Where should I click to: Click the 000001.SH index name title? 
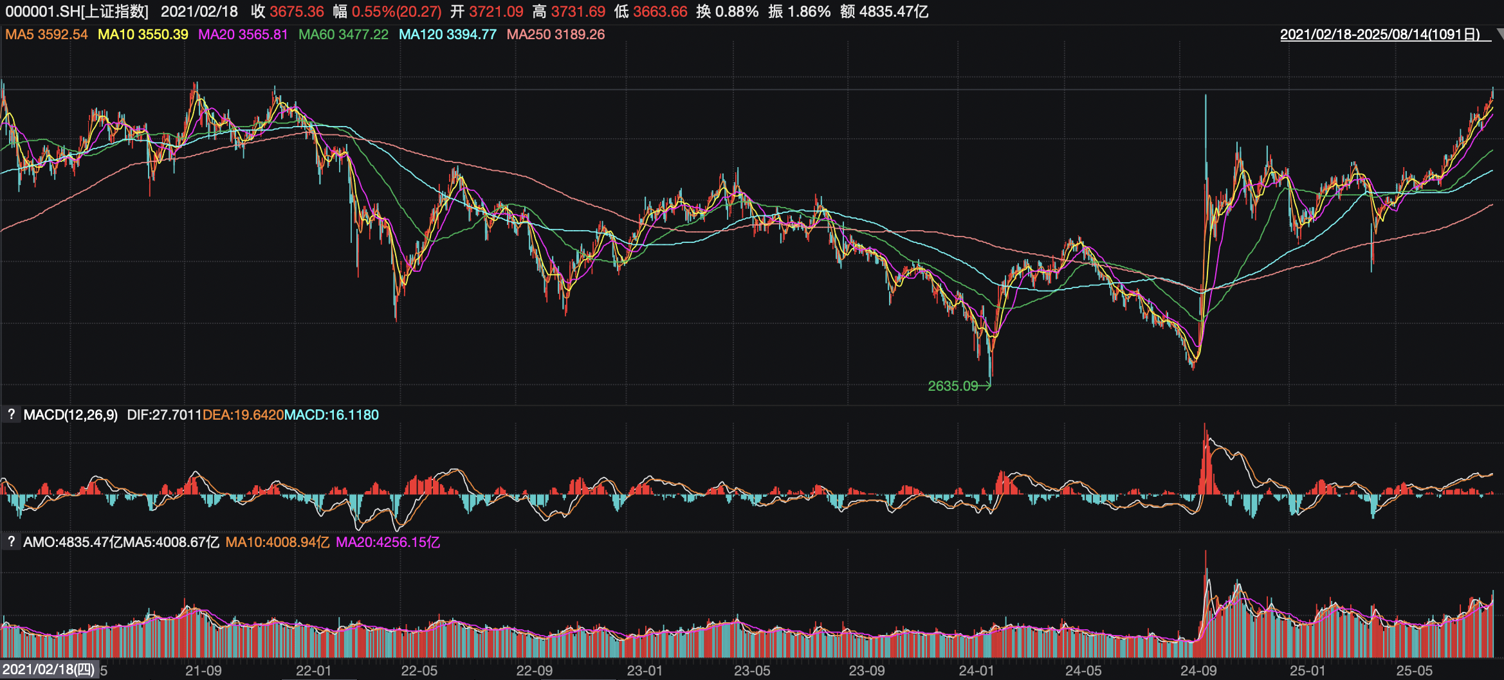click(77, 12)
